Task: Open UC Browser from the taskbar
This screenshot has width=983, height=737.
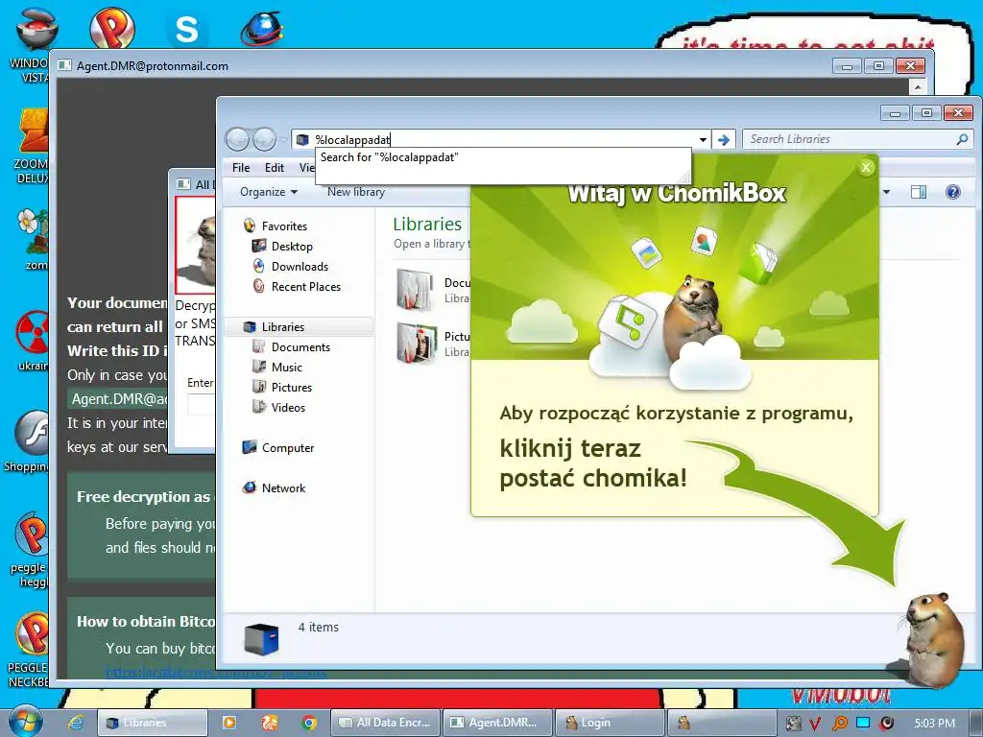Action: (x=270, y=723)
